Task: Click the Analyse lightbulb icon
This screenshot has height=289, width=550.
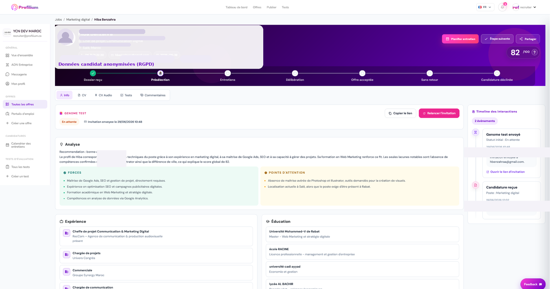Action: 61,144
